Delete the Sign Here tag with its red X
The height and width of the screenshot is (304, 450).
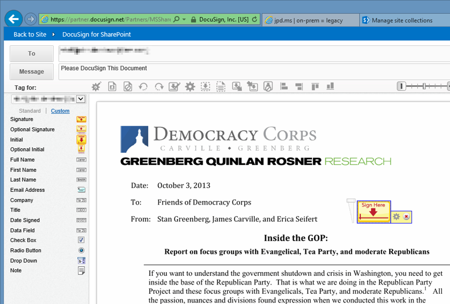[x=406, y=217]
